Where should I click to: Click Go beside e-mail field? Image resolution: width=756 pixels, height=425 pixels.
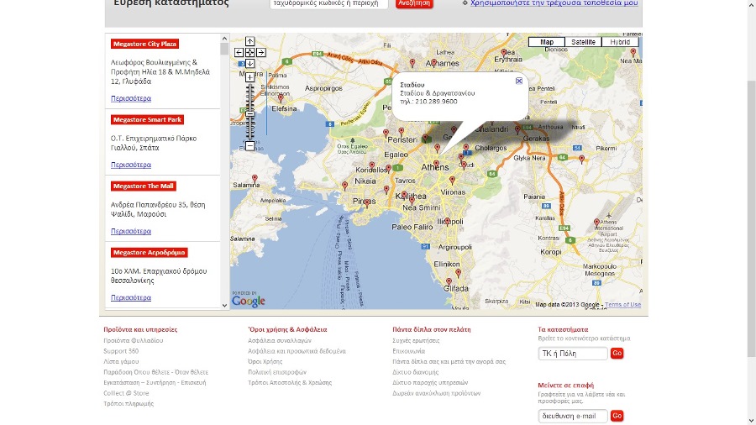pyautogui.click(x=617, y=416)
